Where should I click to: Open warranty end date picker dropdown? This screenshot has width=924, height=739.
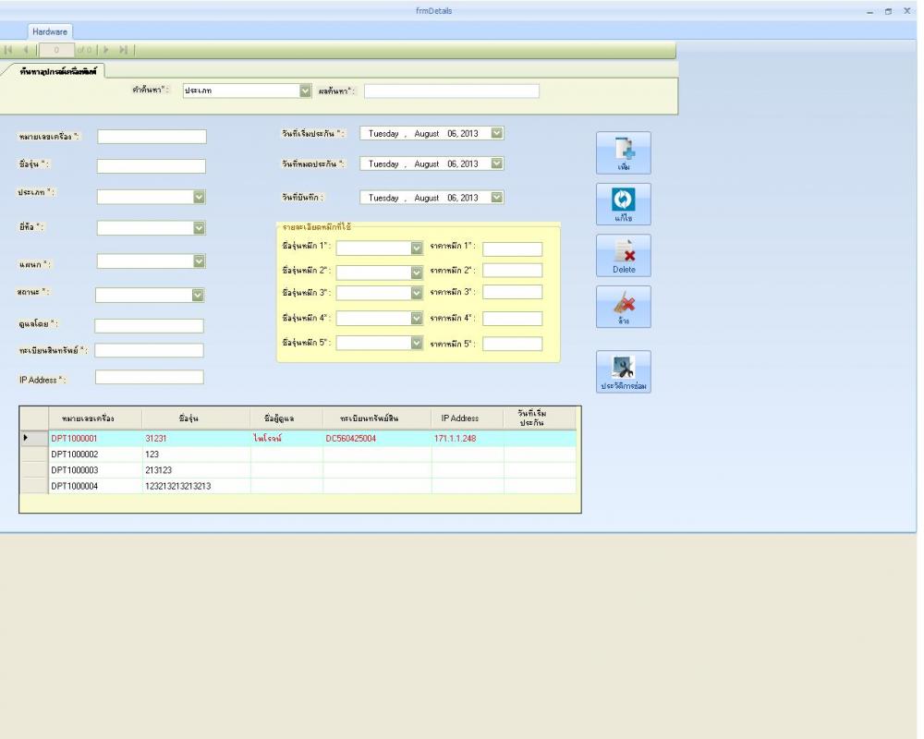pyautogui.click(x=497, y=164)
